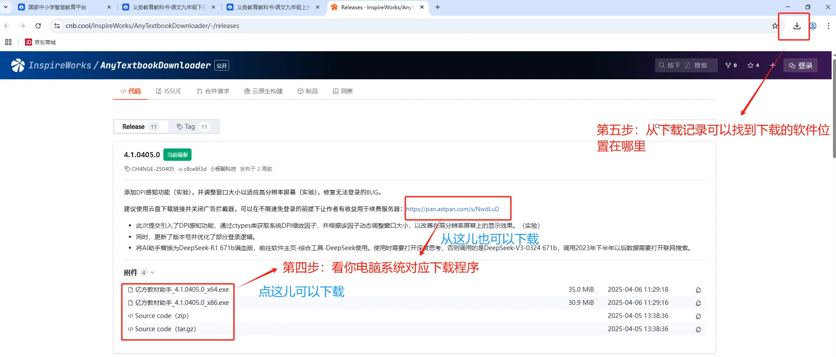Click the 当前最新 badge
The height and width of the screenshot is (357, 836).
[177, 155]
